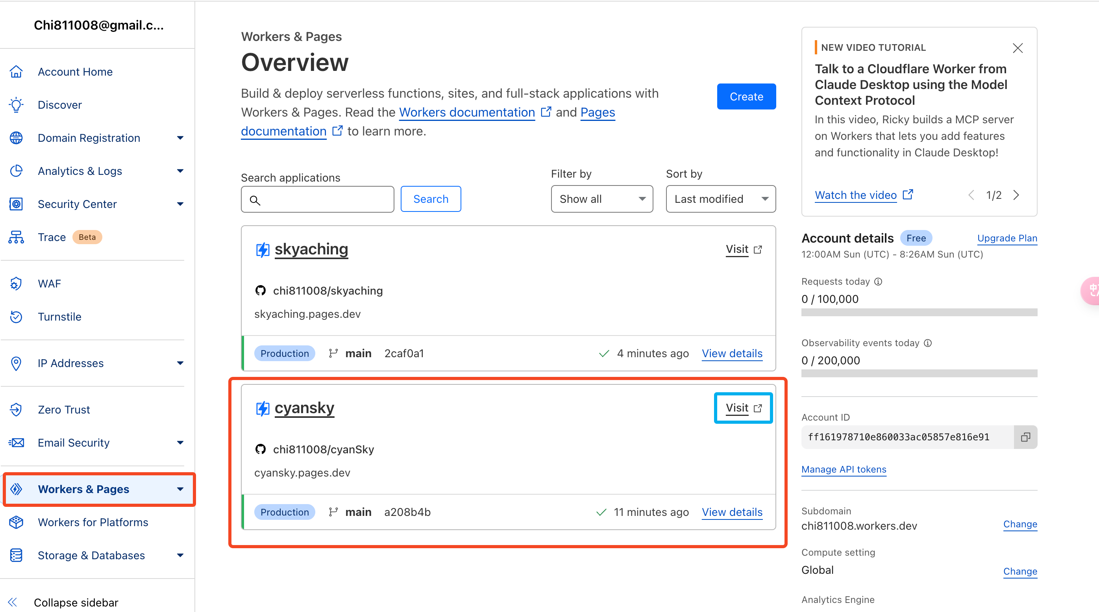Click the Pages lightning icon next to skyaching

pyautogui.click(x=263, y=250)
